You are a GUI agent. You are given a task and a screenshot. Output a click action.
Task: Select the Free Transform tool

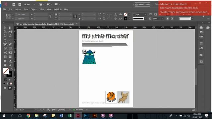pos(10,53)
